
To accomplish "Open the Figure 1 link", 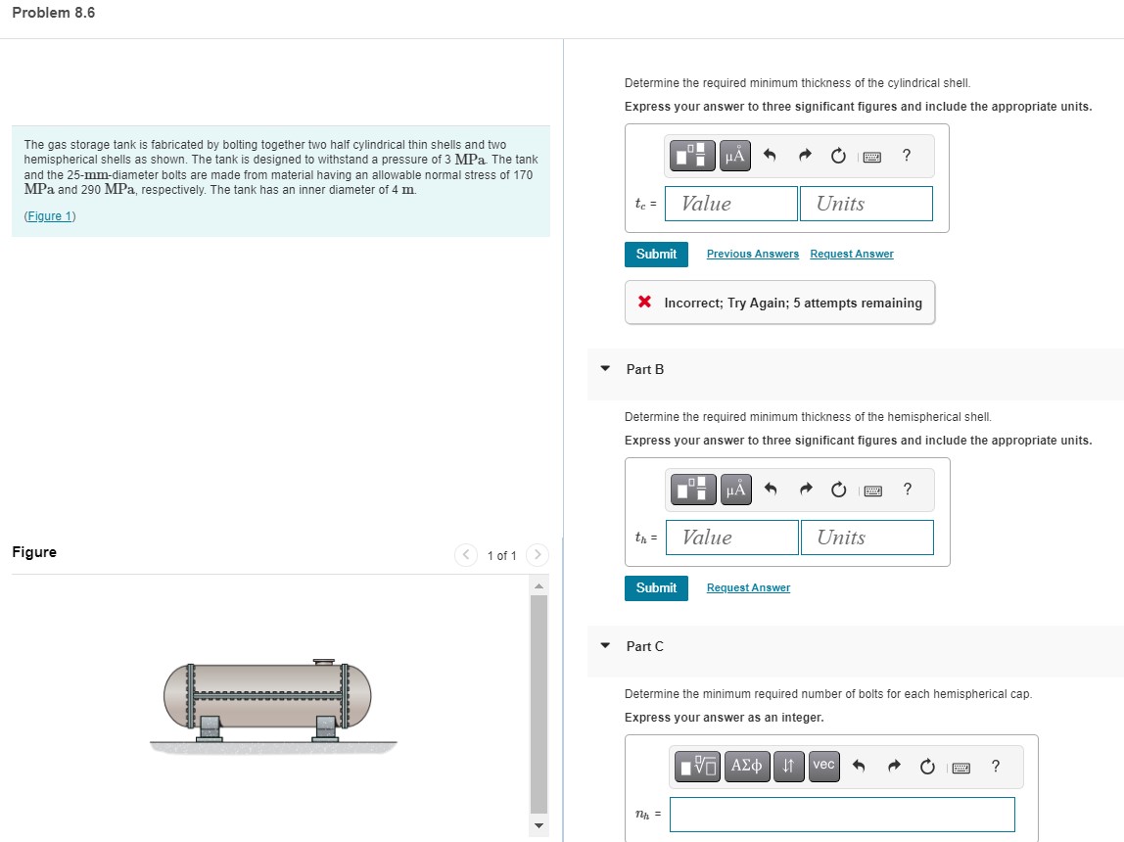I will [x=49, y=215].
